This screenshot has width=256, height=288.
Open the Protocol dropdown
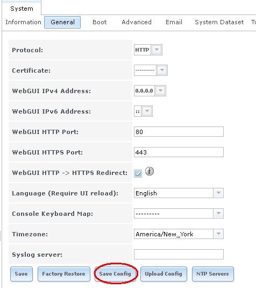point(157,50)
